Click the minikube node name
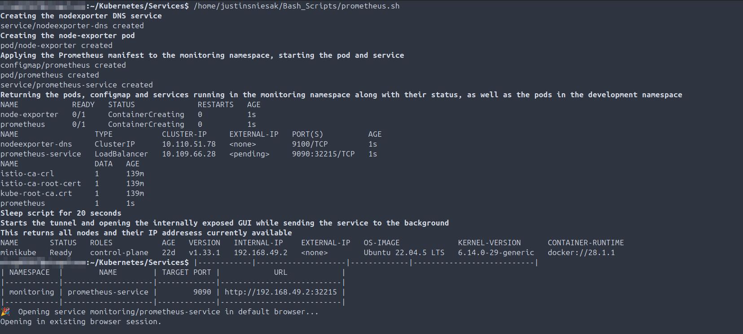Viewport: 743px width, 334px height. (18, 252)
